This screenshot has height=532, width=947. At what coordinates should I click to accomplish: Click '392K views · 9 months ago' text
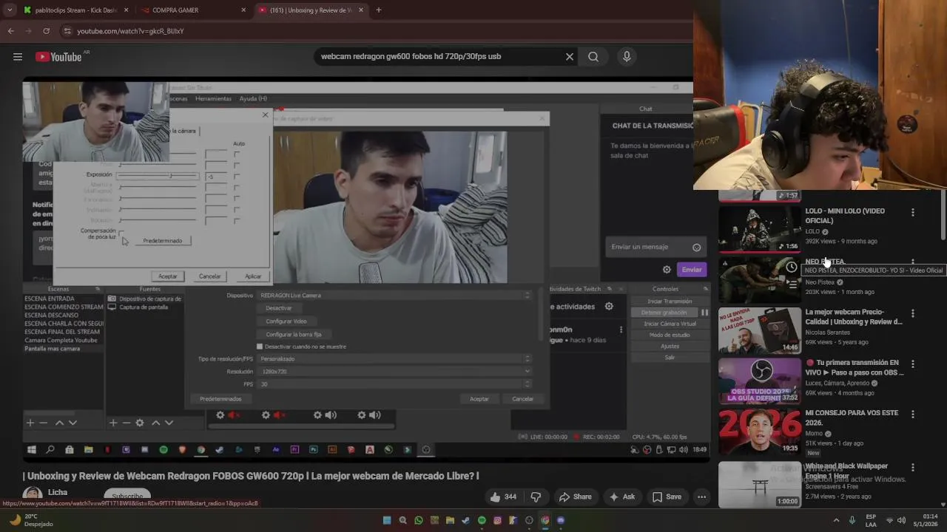point(841,242)
